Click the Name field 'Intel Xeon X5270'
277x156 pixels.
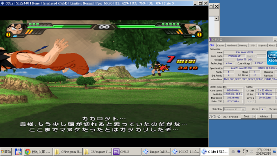point(245,52)
